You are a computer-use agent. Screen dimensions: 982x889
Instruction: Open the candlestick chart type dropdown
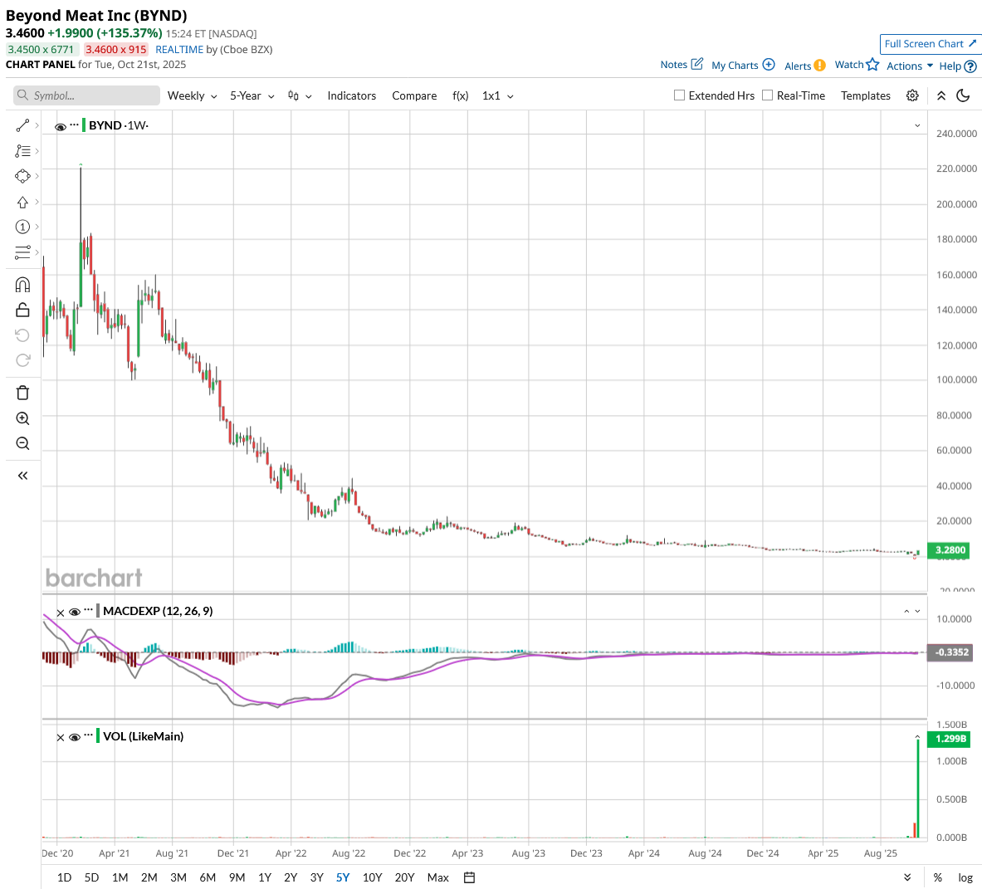(300, 95)
